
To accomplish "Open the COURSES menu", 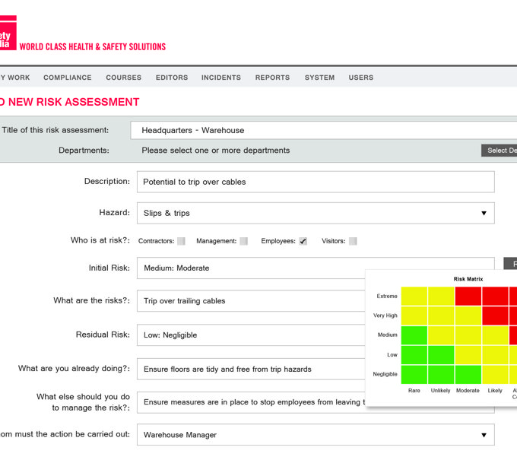I will tap(124, 78).
